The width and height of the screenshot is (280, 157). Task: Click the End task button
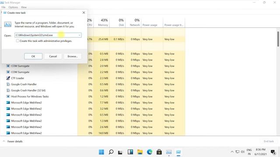[269, 141]
